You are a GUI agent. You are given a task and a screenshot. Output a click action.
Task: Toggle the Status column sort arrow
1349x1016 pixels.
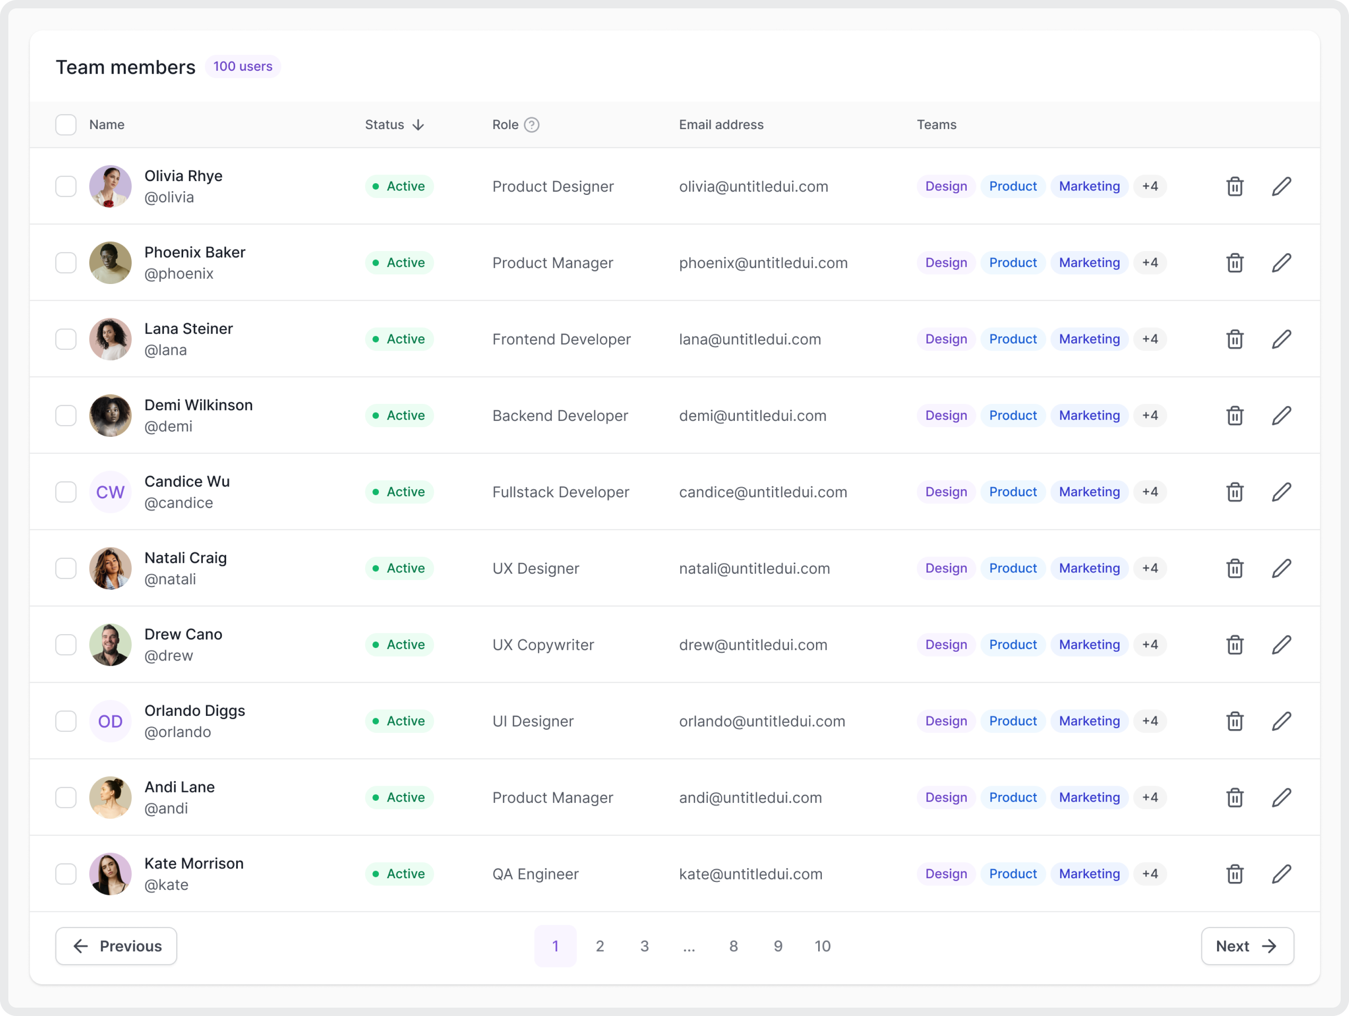418,125
